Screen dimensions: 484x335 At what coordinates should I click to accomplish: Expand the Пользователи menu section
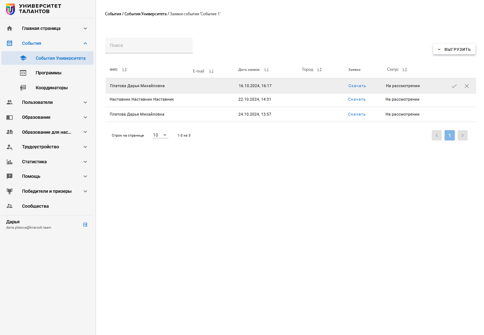click(x=85, y=102)
